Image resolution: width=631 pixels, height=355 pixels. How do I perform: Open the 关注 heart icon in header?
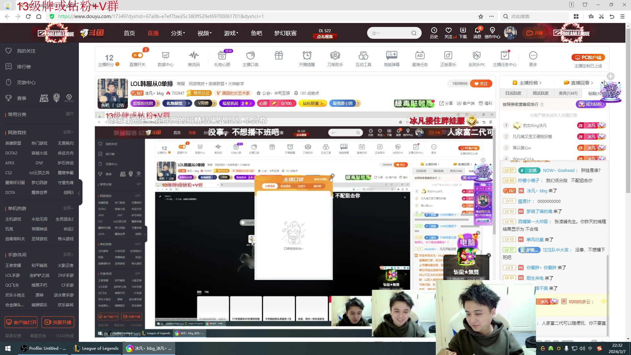point(449,33)
